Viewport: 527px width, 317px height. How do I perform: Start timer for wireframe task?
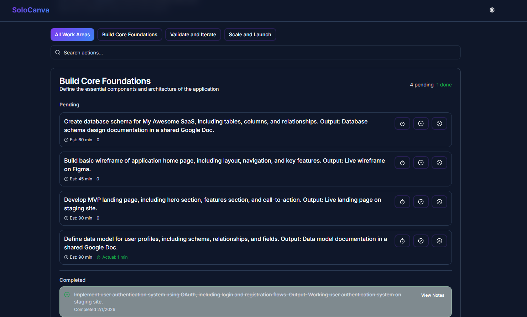point(402,163)
